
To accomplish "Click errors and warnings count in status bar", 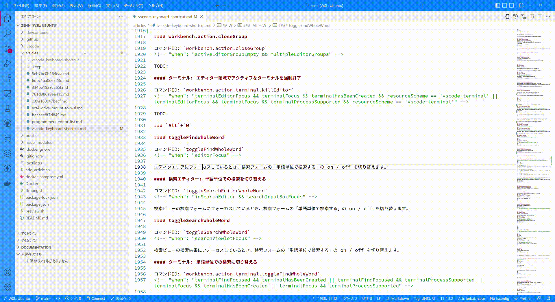I will (73, 299).
